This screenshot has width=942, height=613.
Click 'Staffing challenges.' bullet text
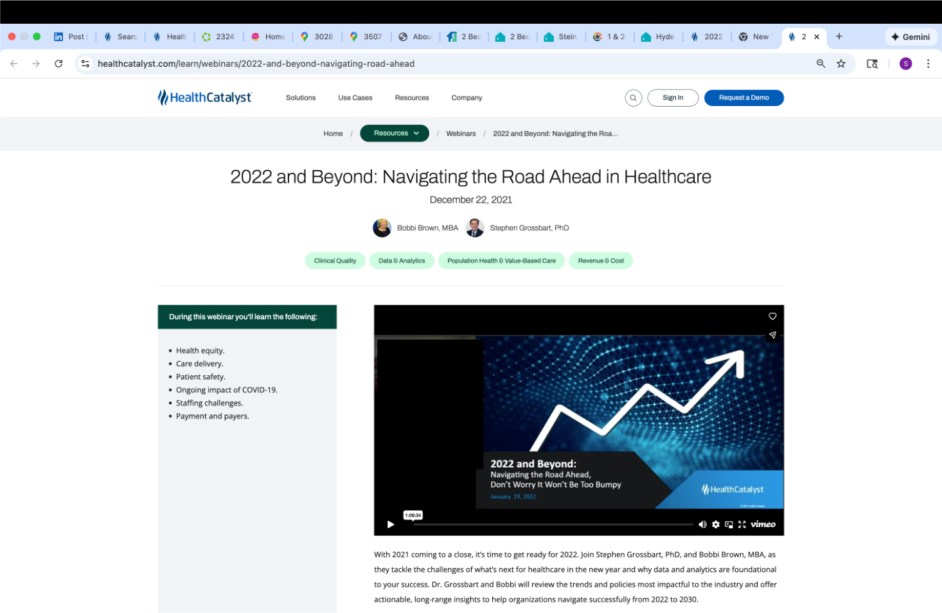click(209, 404)
